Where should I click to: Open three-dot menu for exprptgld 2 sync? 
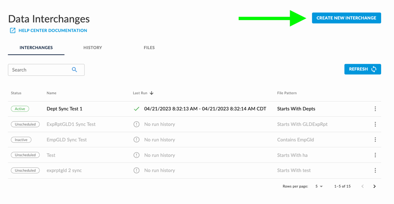point(375,171)
